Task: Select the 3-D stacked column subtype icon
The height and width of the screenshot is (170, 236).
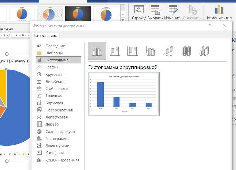Action: coord(169,51)
